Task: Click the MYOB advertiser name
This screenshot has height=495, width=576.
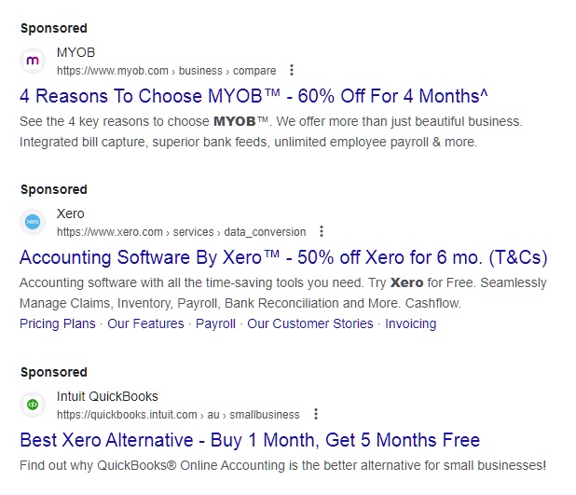Action: [76, 52]
